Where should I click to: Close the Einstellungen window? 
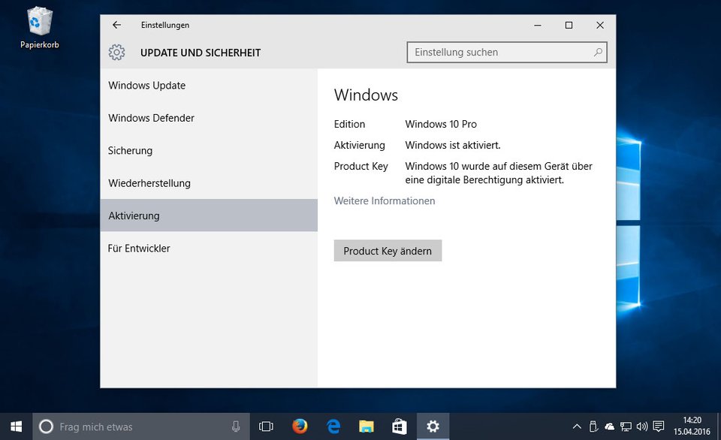[x=600, y=26]
